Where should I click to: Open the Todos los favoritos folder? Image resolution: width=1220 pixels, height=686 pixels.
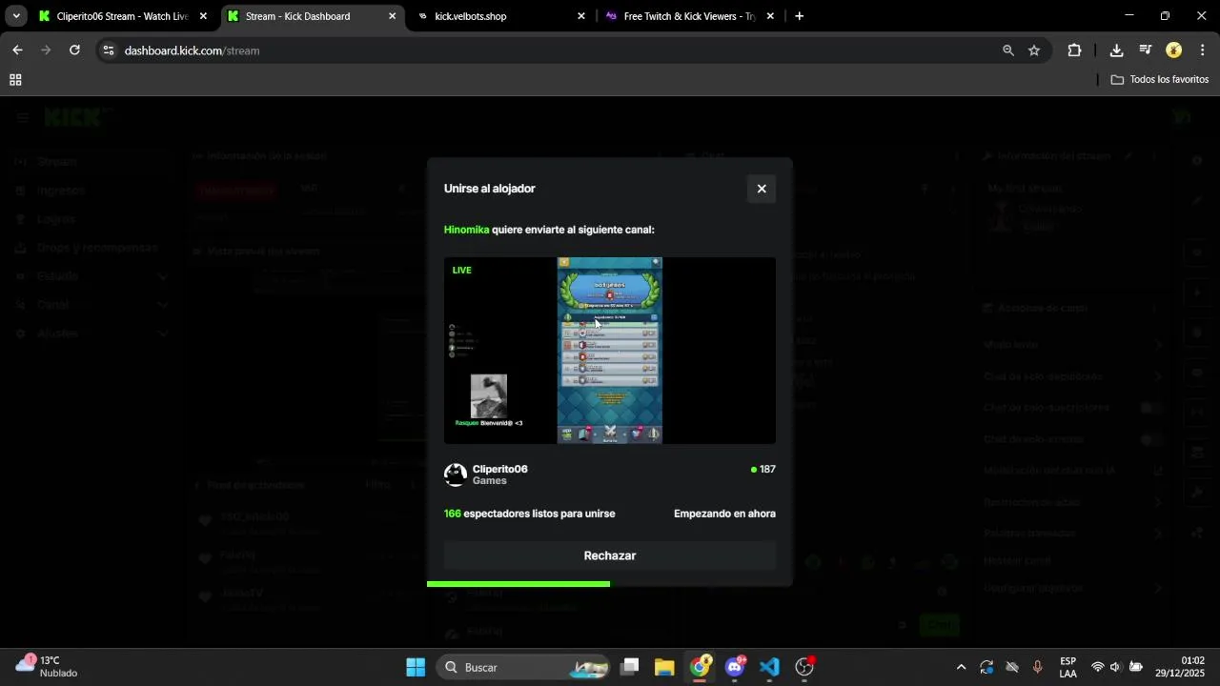click(1160, 80)
